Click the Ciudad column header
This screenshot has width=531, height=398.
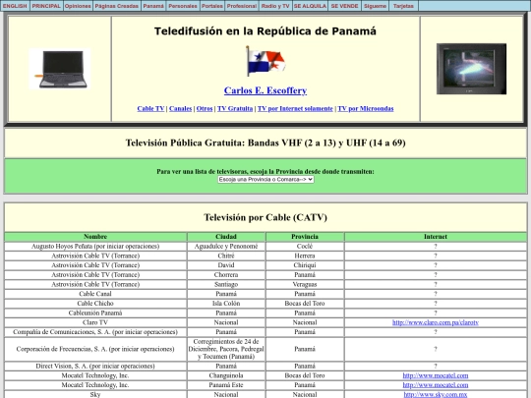click(x=226, y=237)
